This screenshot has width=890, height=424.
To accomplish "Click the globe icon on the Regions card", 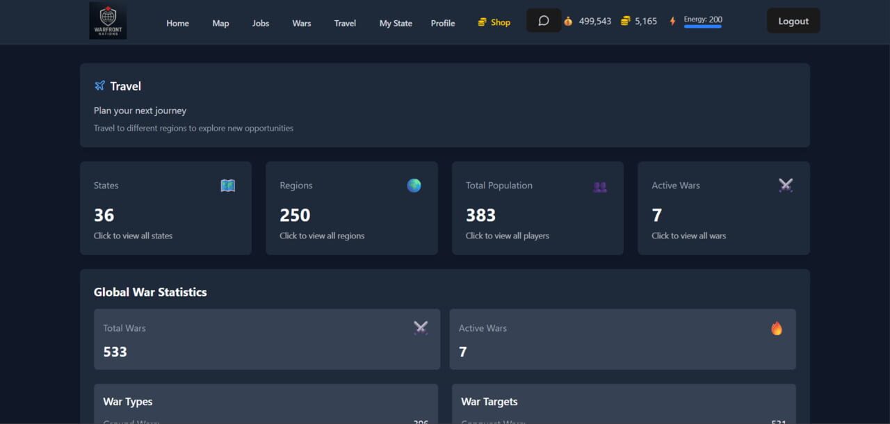I will pos(413,186).
